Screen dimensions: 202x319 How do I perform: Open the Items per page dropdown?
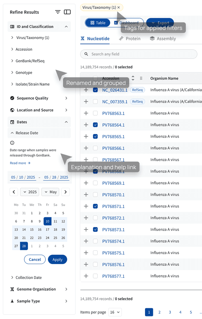click(x=115, y=312)
